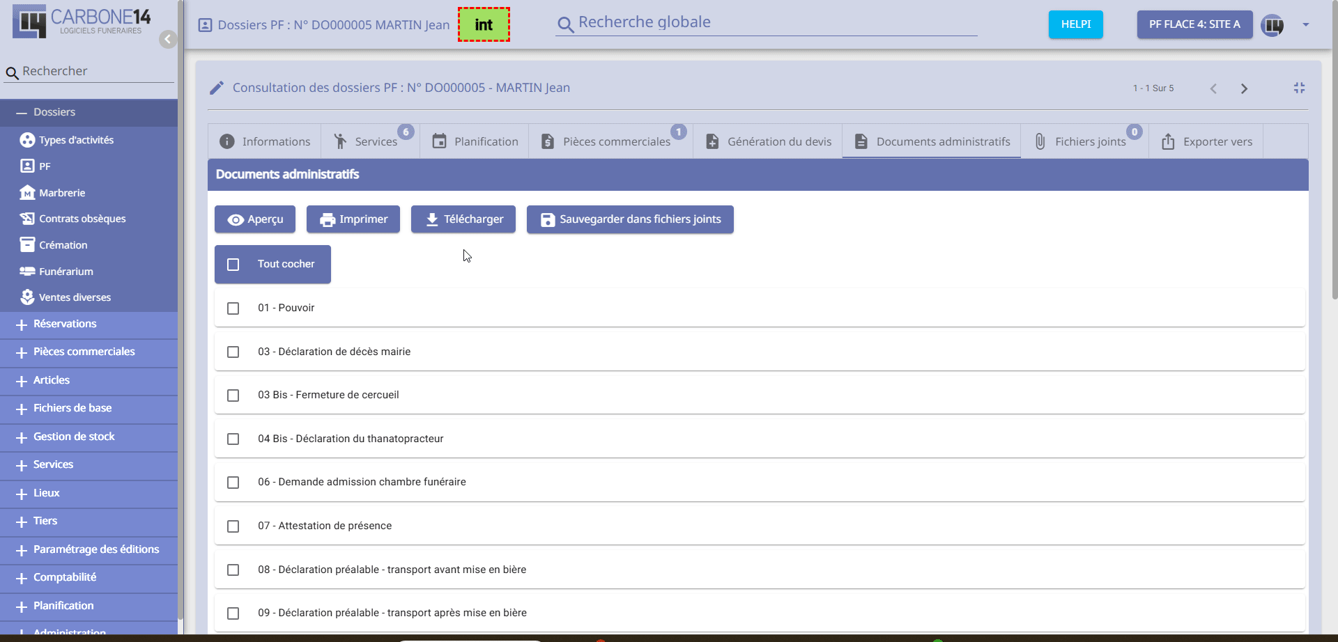Click the pencil edit icon beside Consultation title

click(217, 88)
